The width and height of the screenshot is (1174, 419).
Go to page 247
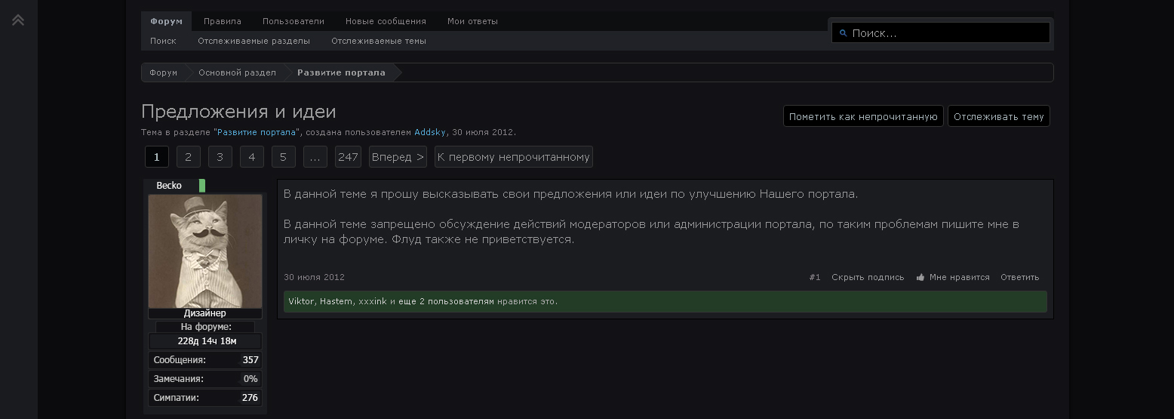click(348, 157)
